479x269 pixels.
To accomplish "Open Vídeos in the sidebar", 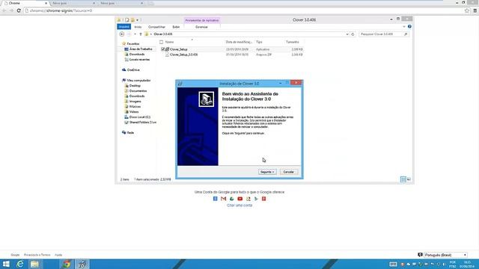I will (x=134, y=111).
